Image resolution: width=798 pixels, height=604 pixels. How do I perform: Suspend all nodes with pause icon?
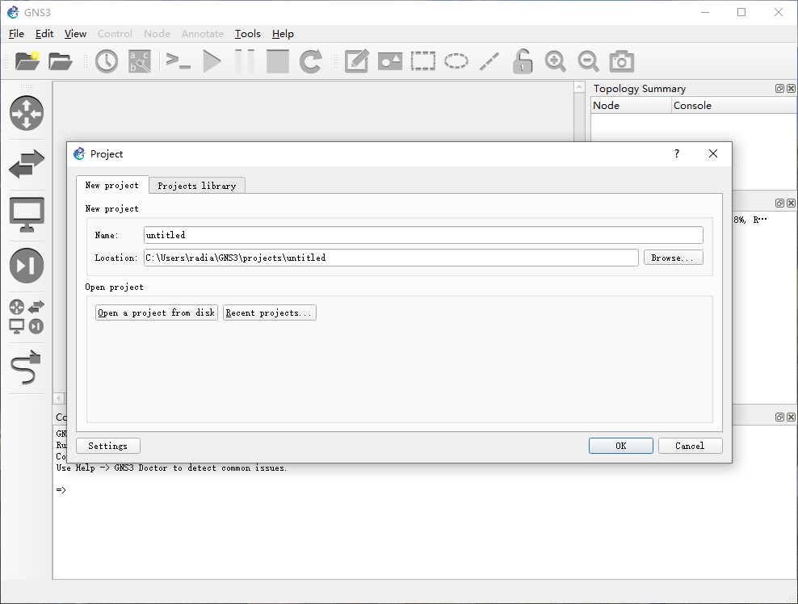(245, 61)
